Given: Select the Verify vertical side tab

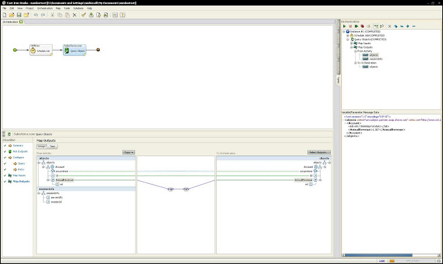Looking at the screenshot, I should [338, 79].
